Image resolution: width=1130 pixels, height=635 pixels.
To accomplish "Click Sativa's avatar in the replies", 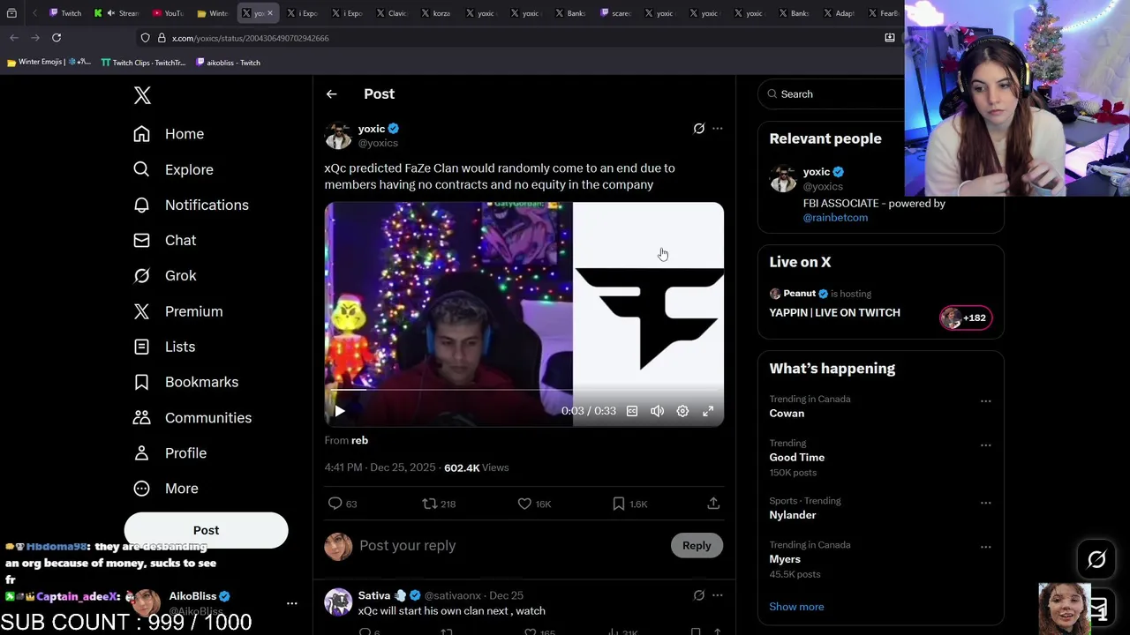I will pos(338,601).
